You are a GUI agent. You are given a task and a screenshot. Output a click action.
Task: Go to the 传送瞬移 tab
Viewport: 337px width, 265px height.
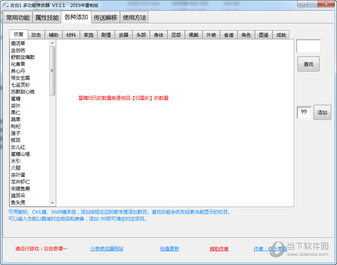coord(105,17)
